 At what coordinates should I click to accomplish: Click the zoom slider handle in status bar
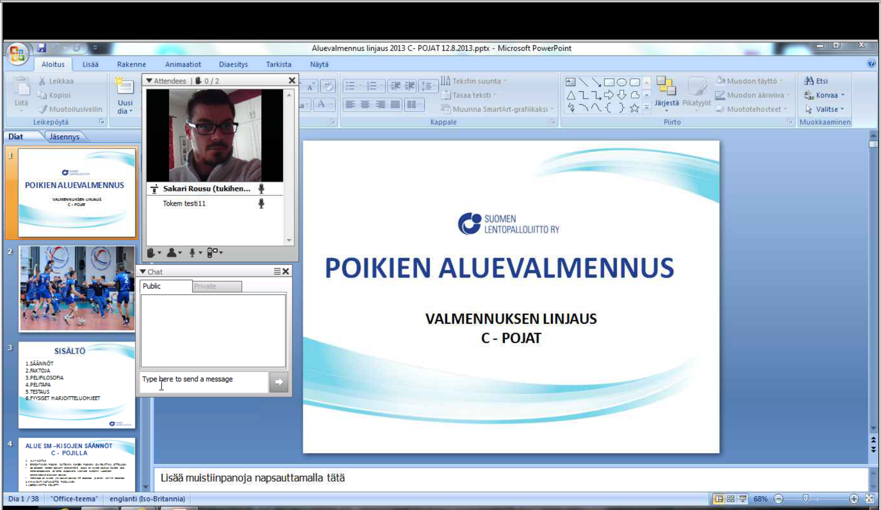tap(805, 499)
